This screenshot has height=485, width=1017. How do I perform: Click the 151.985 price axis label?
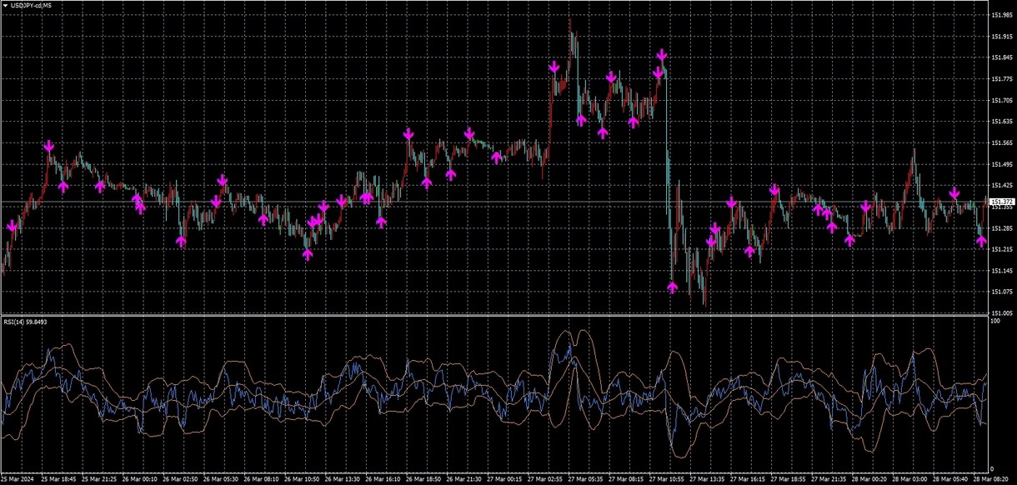pyautogui.click(x=1002, y=15)
